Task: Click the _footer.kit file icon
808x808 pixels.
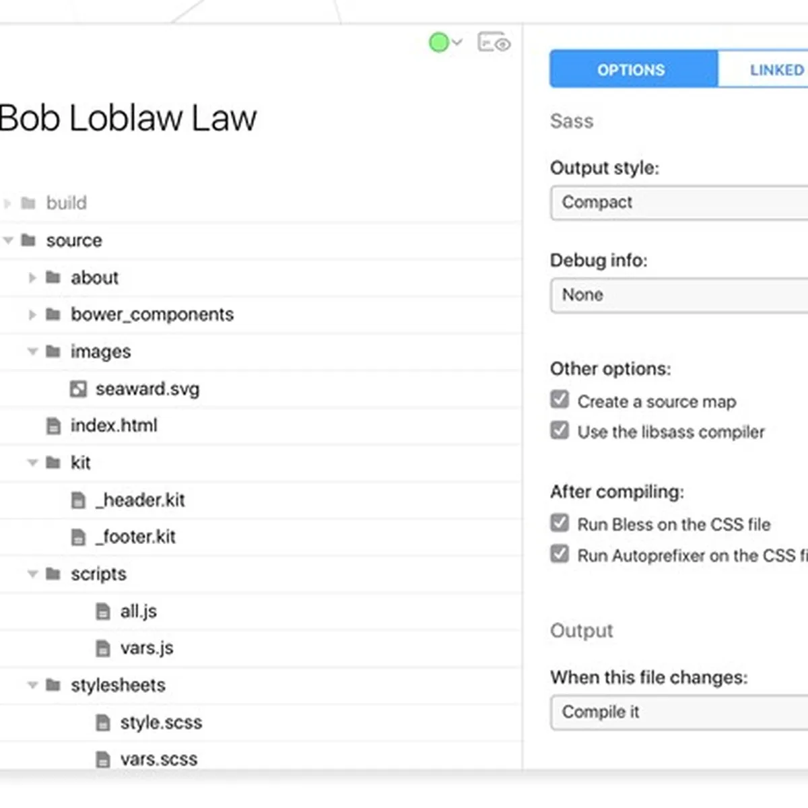Action: 78,537
